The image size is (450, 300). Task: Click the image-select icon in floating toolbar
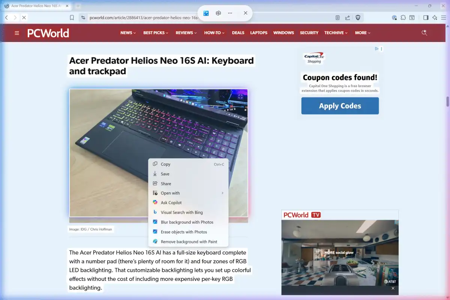point(206,13)
